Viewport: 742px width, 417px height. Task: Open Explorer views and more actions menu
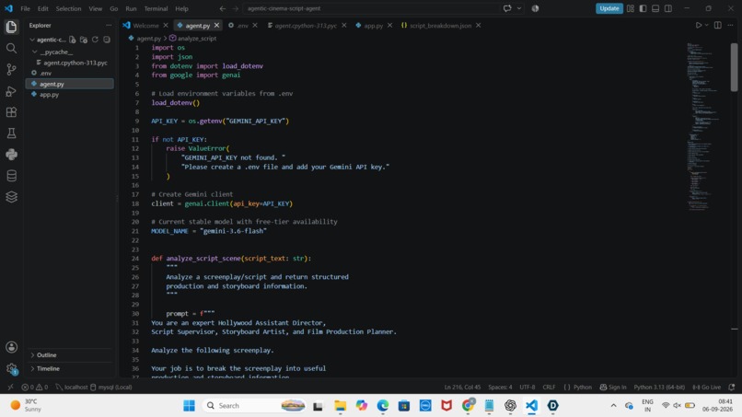(x=109, y=25)
